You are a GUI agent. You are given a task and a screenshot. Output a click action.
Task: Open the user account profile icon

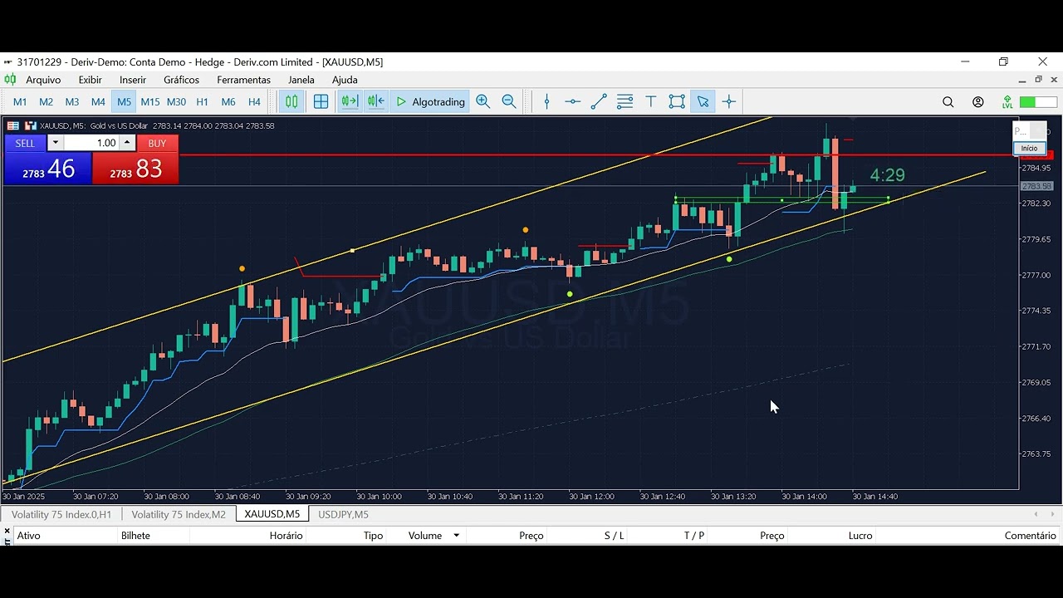click(978, 102)
